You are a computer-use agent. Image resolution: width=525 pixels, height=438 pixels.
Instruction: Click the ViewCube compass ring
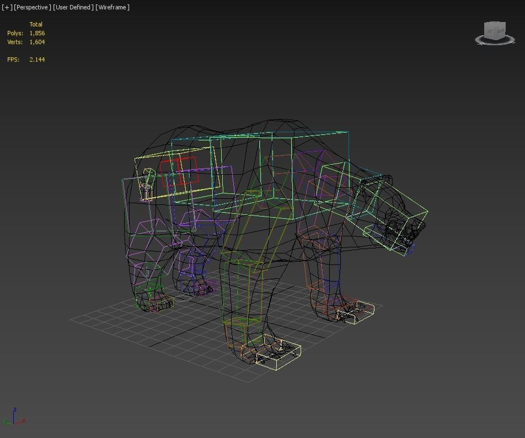pyautogui.click(x=495, y=41)
